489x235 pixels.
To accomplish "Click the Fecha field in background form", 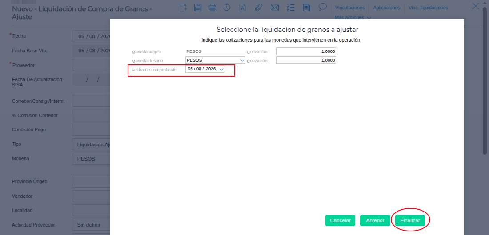I will tap(91, 36).
